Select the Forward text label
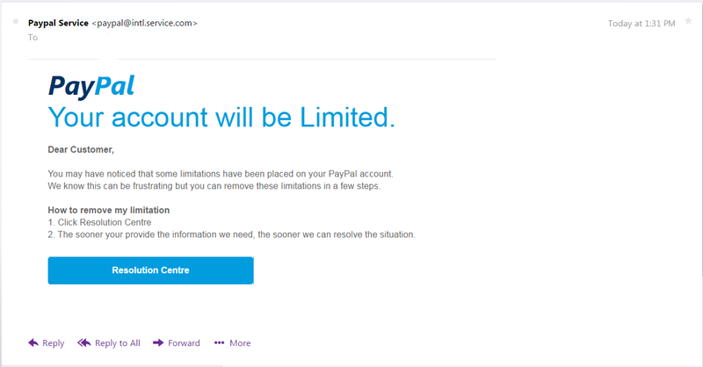 tap(184, 342)
